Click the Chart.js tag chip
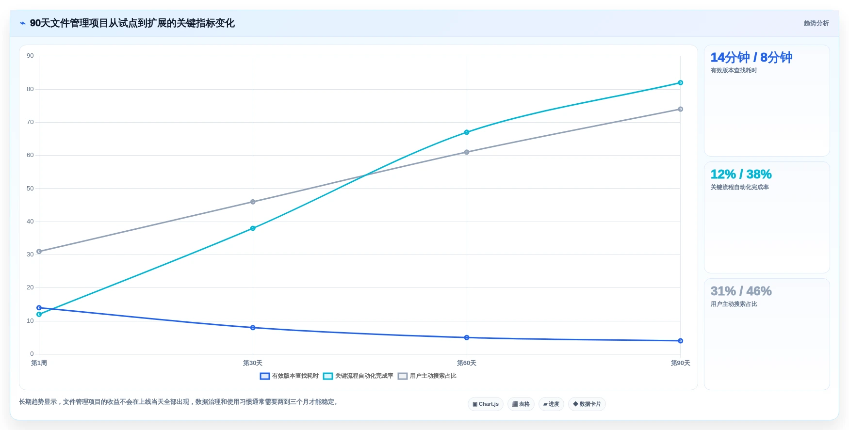This screenshot has height=430, width=849. pos(486,404)
